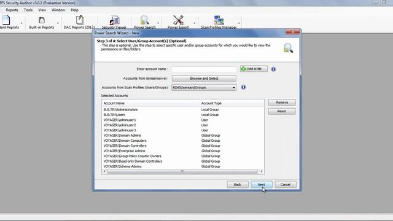This screenshot has width=393, height=221.
Task: Select the VOYAGER\adminuser1 account
Action: click(183, 120)
